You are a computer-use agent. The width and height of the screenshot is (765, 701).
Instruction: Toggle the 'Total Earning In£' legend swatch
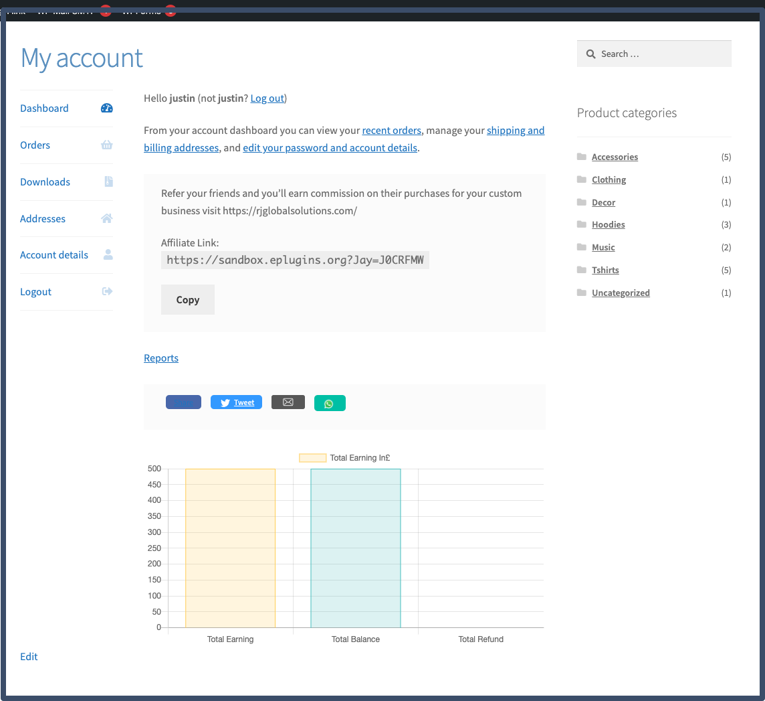point(312,458)
